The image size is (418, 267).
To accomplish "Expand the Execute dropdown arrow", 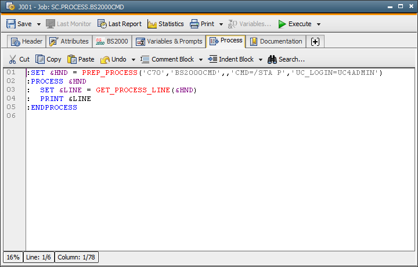I will (319, 24).
